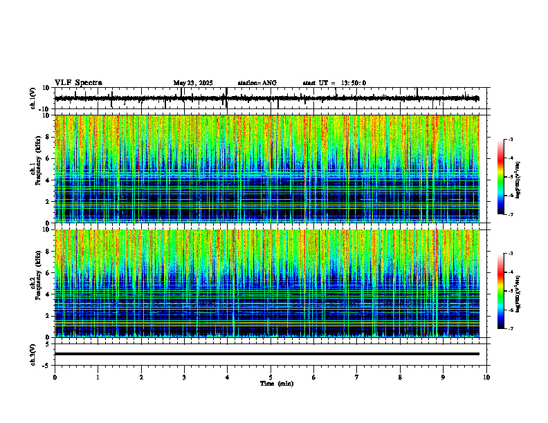Click the "6" minute tick label on time axis
The height and width of the screenshot is (423, 548).
[314, 377]
